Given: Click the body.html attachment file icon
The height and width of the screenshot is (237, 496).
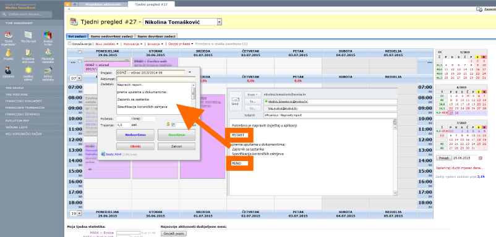Looking at the screenshot, I should tap(103, 154).
